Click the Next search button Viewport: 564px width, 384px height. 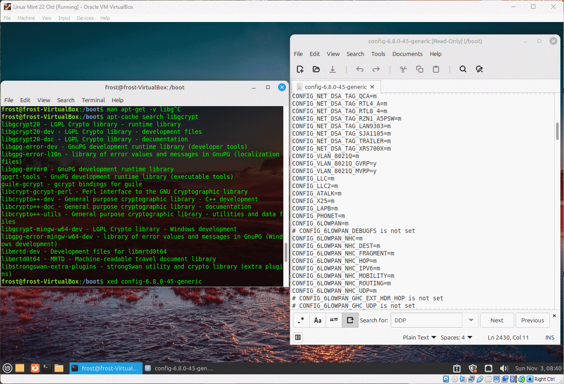[x=497, y=320]
